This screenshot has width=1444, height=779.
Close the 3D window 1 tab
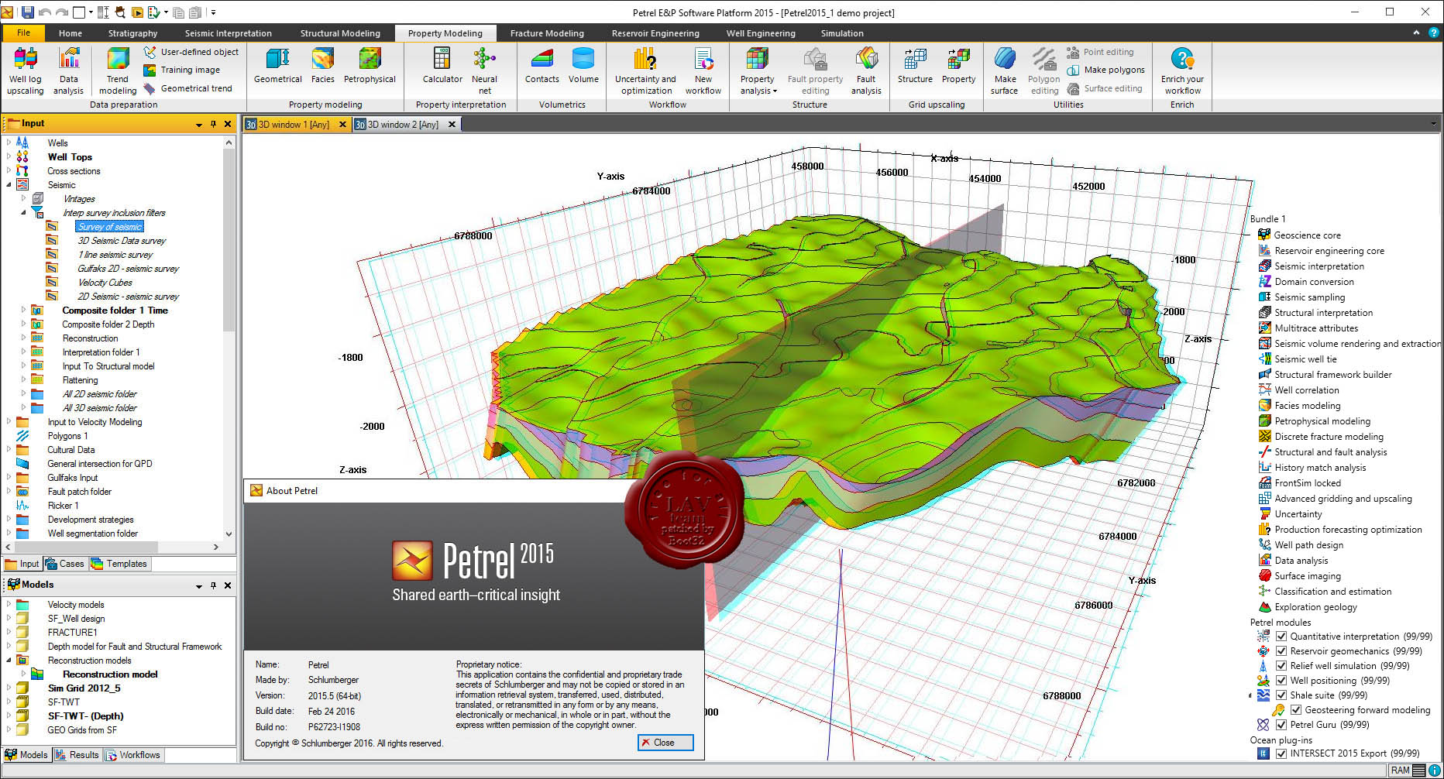click(x=342, y=124)
